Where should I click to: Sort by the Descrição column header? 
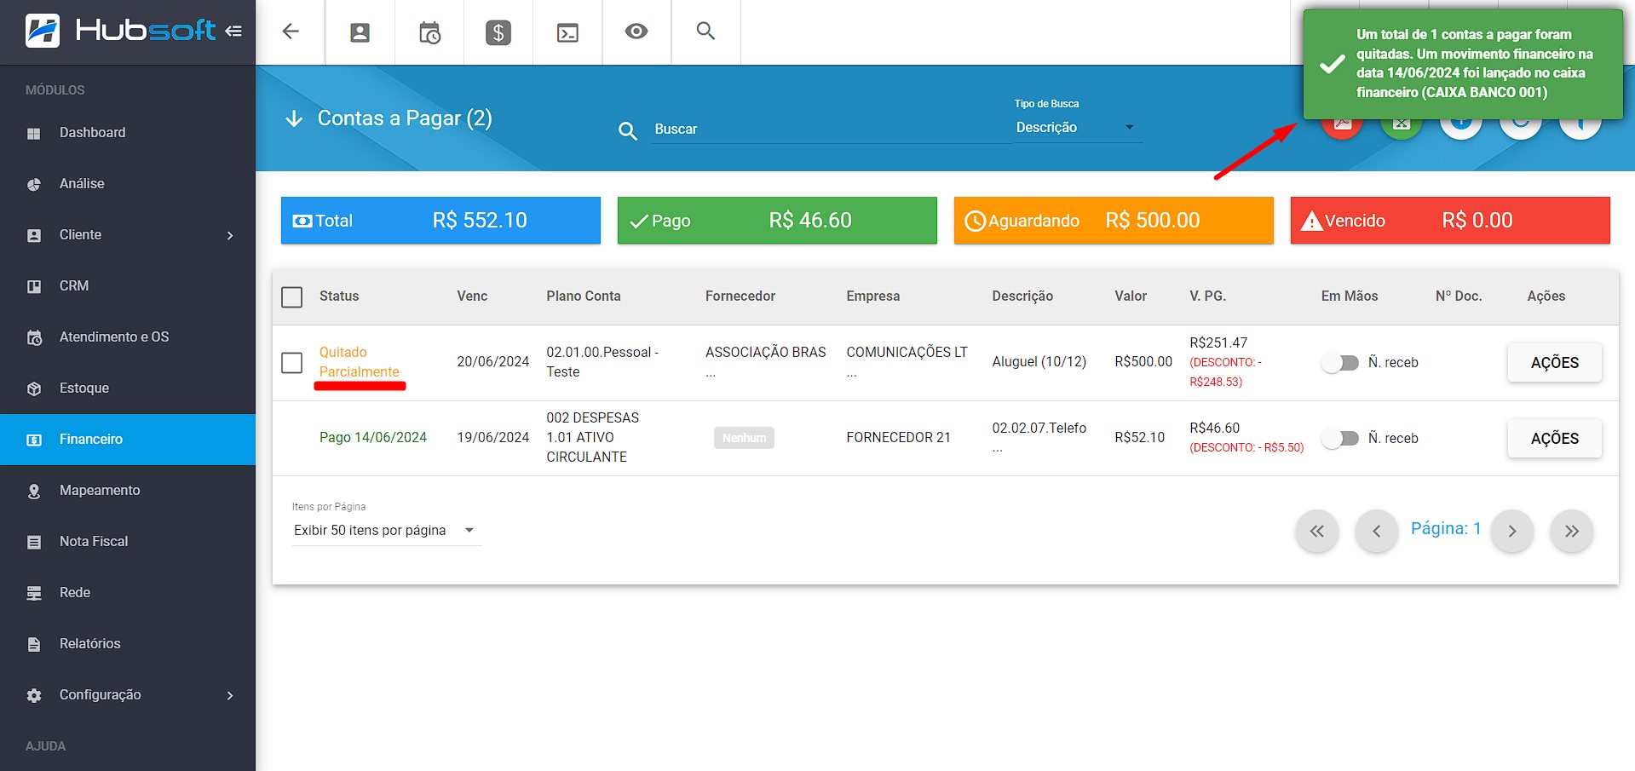coord(1022,296)
